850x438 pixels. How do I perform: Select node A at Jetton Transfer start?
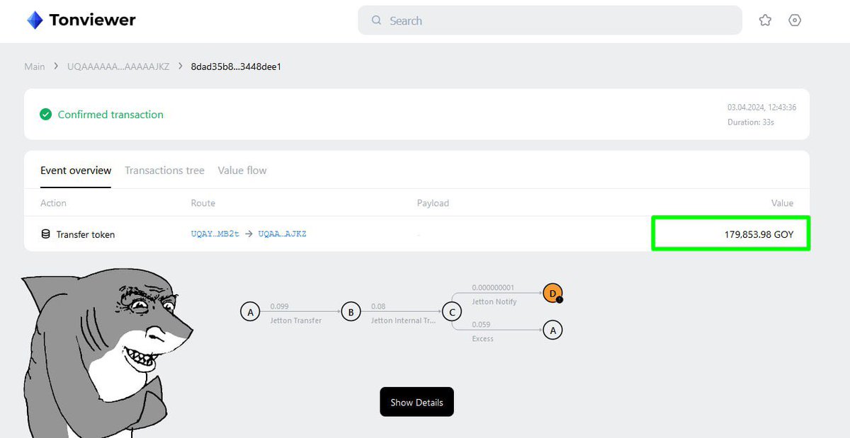(250, 311)
